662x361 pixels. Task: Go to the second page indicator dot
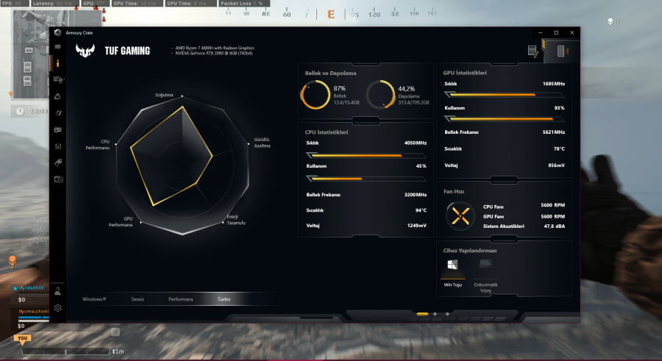pos(435,314)
